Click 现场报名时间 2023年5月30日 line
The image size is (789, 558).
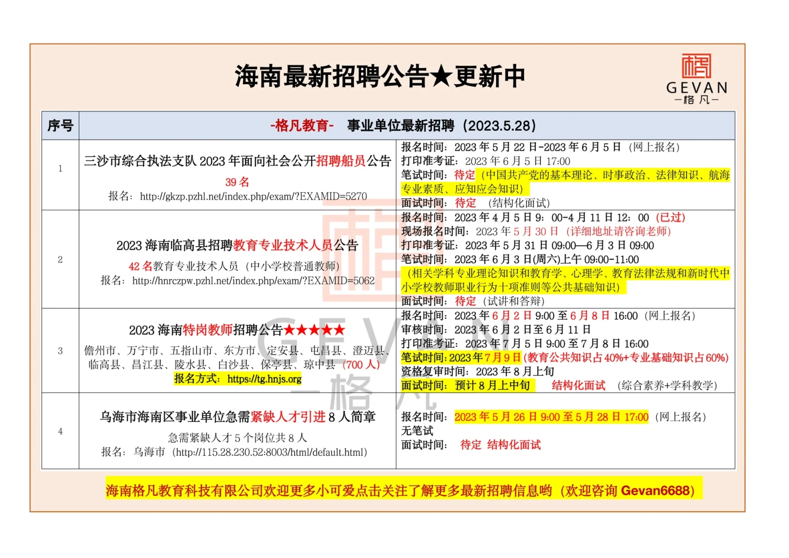click(x=536, y=231)
